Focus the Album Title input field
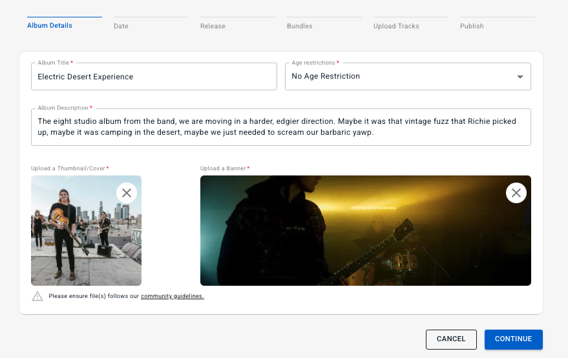The height and width of the screenshot is (358, 568). click(x=154, y=77)
